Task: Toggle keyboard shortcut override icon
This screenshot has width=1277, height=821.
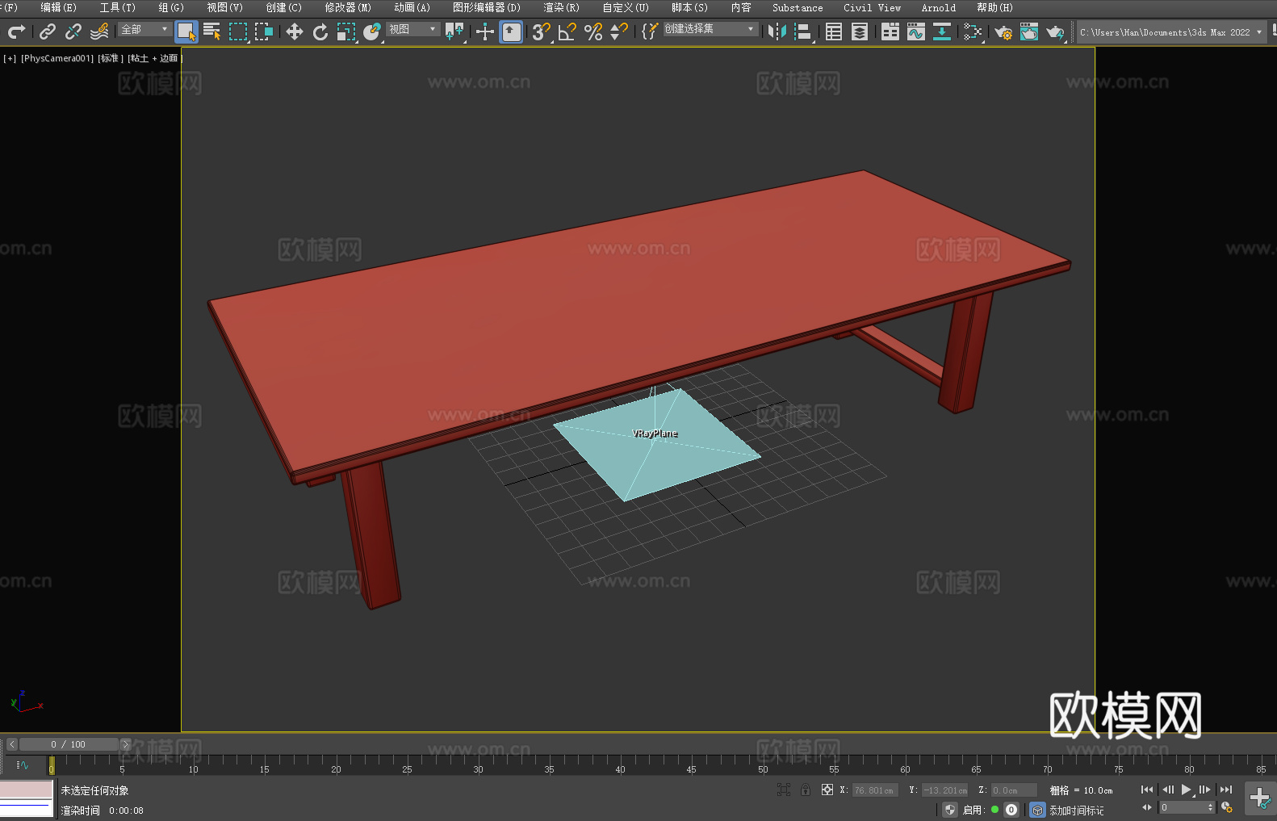Action: tap(511, 31)
